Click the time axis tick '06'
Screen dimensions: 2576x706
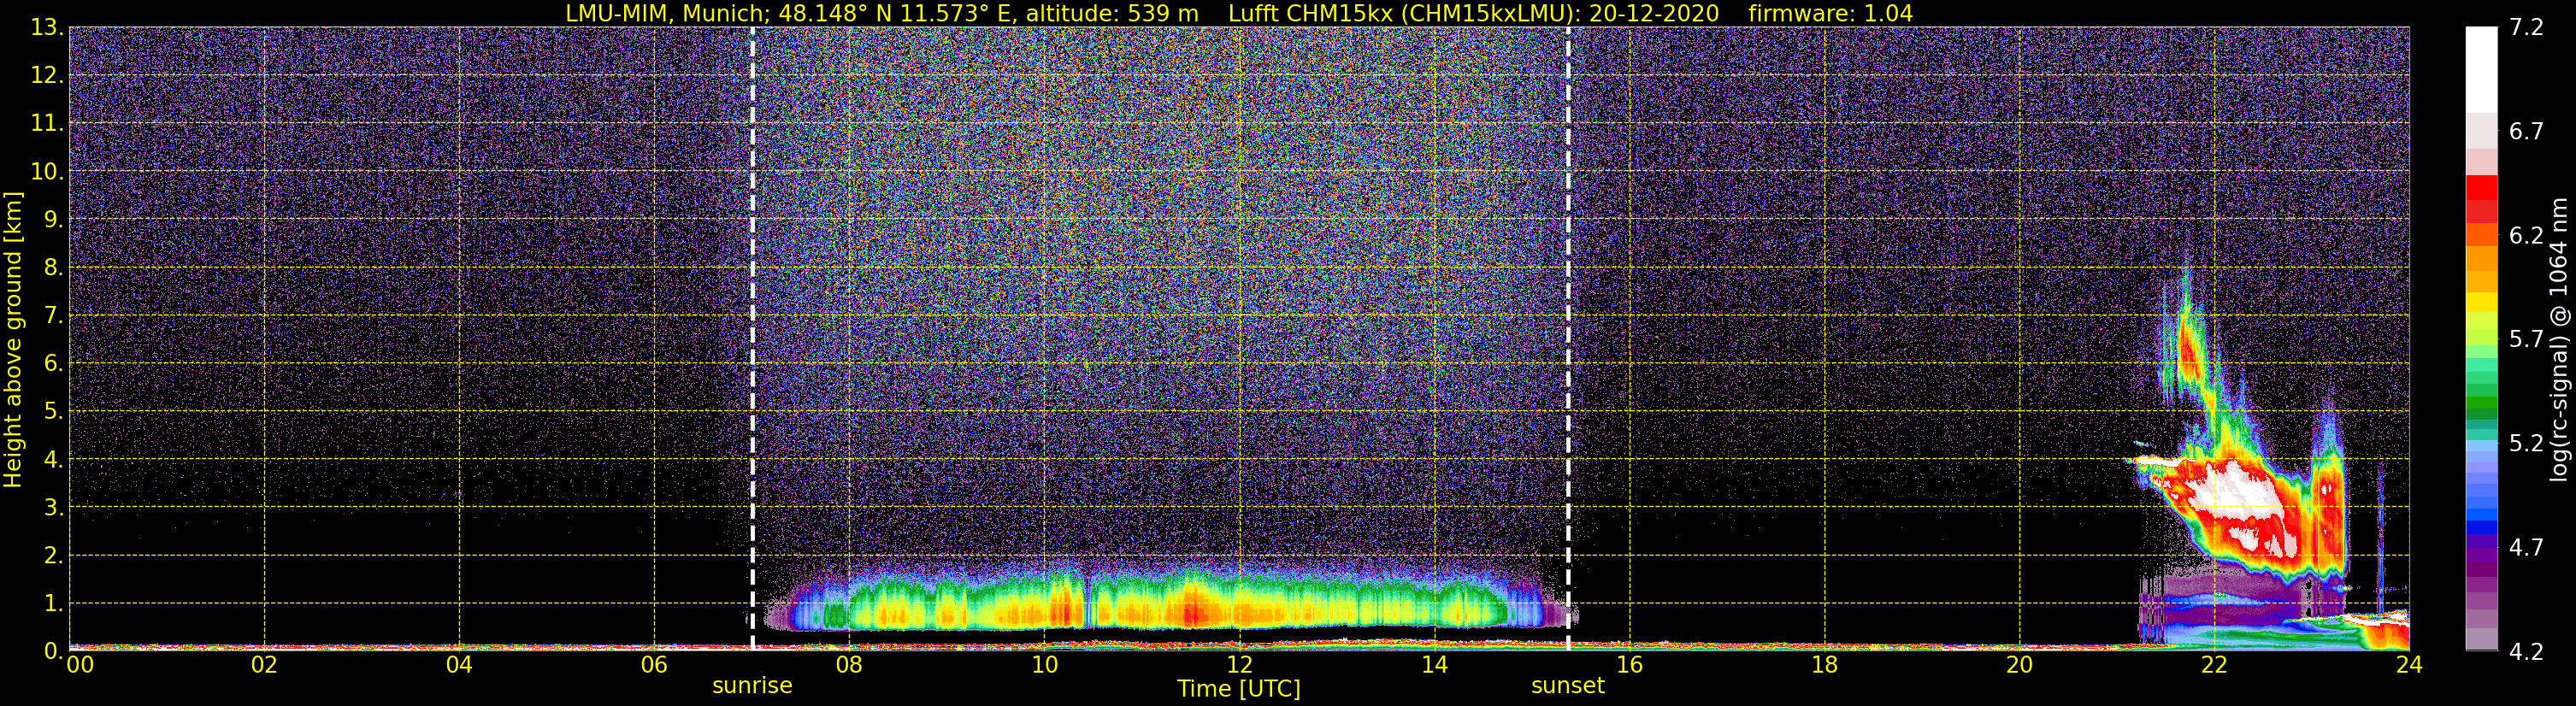click(654, 665)
